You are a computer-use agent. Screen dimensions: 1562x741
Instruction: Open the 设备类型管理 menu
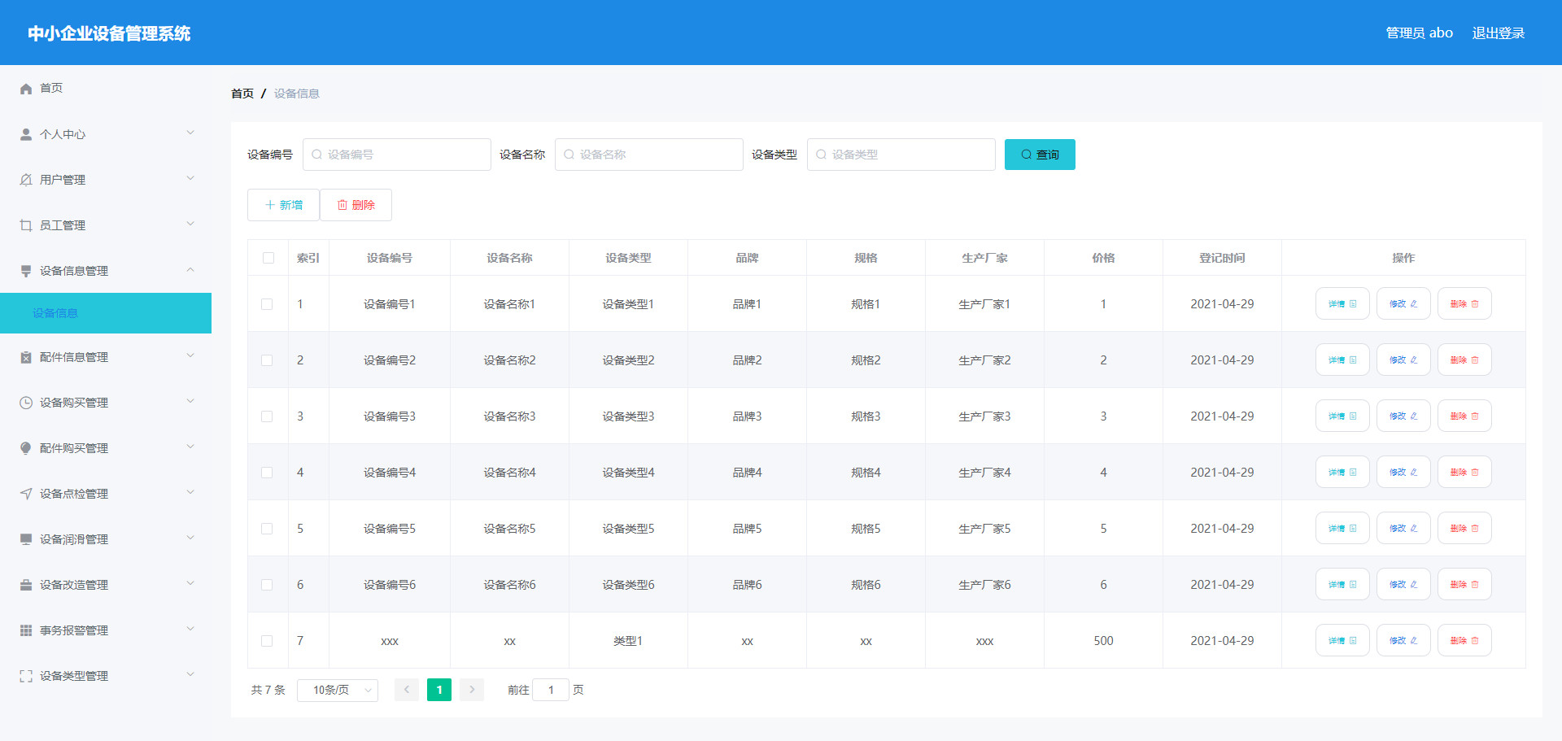106,676
